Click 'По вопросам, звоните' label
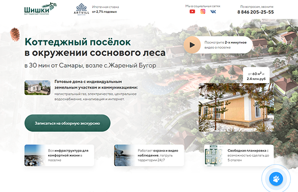The height and width of the screenshot is (192, 298). click(257, 6)
